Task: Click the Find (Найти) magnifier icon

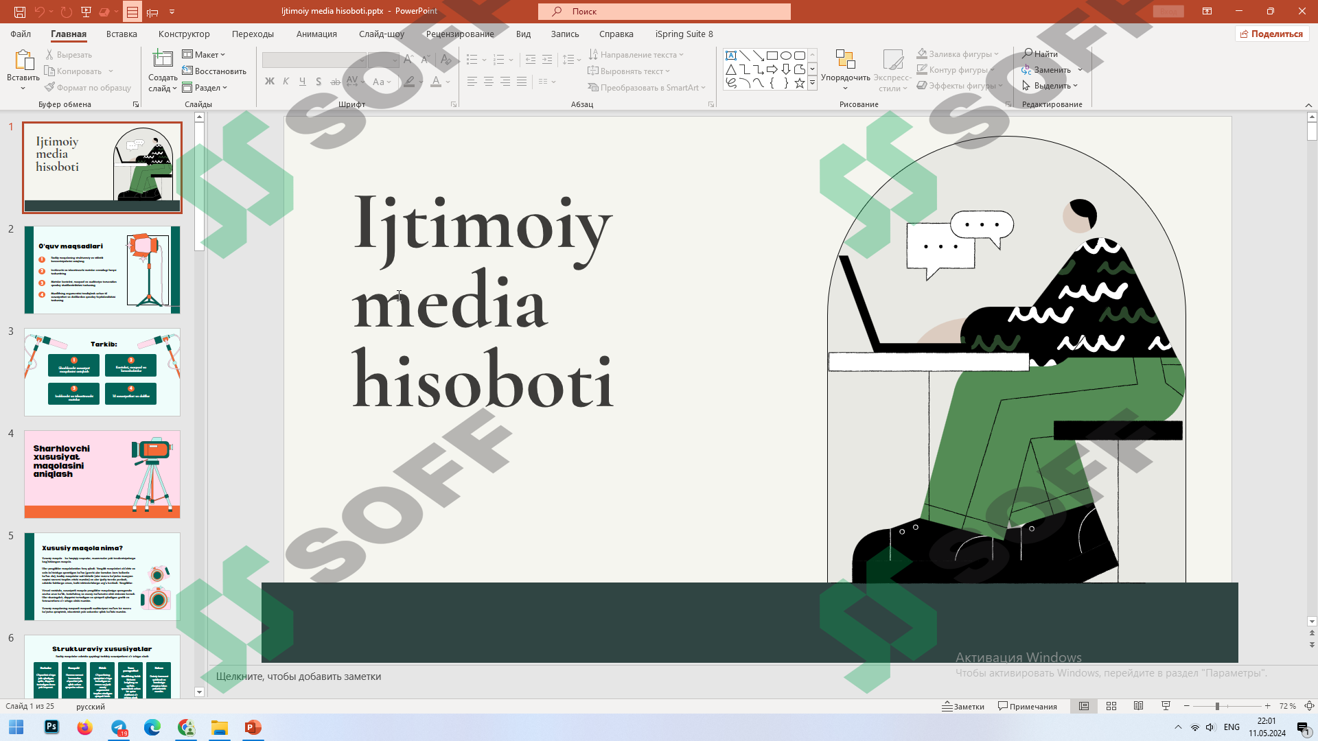Action: (1028, 54)
